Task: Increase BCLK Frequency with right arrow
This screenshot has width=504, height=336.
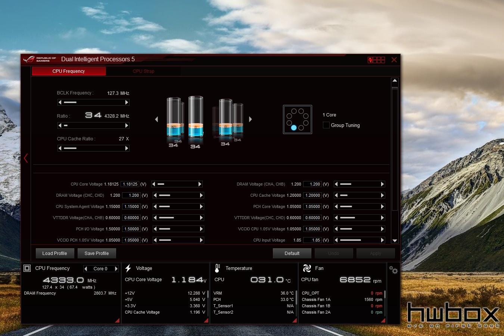Action: point(127,102)
